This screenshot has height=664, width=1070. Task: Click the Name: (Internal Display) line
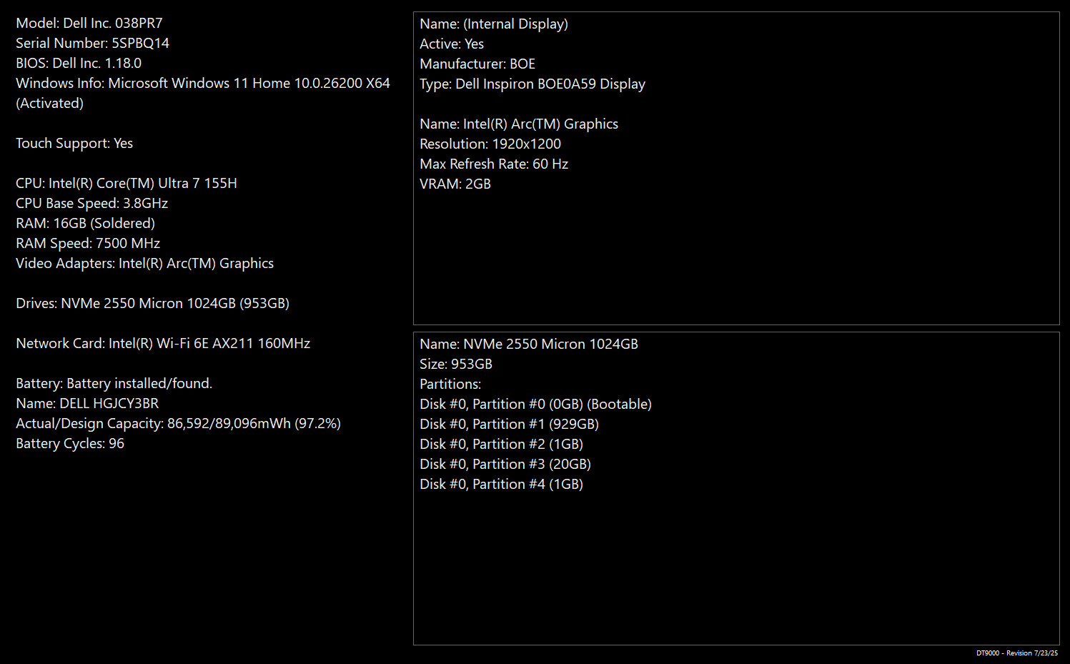click(x=494, y=24)
